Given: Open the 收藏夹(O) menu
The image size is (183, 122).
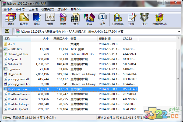Looking at the screenshot, I should (x=48, y=9).
